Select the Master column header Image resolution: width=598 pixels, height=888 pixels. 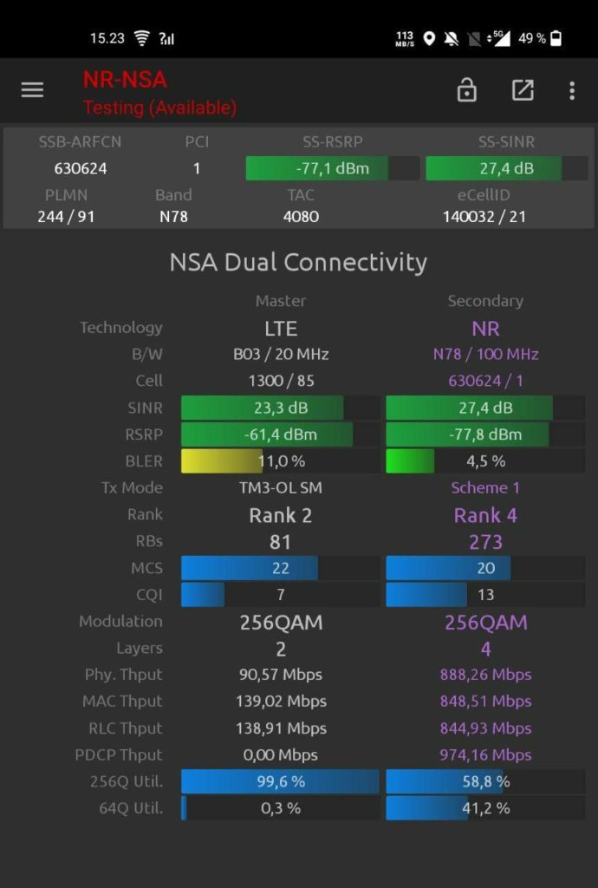[x=280, y=301]
